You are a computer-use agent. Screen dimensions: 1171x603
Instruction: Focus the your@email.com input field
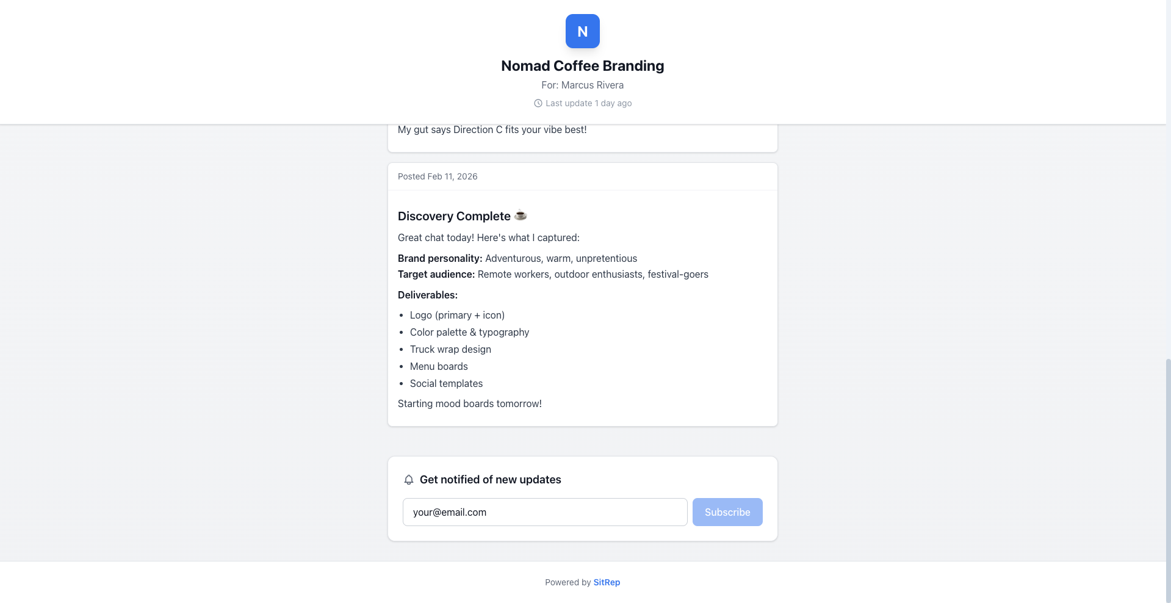click(545, 512)
